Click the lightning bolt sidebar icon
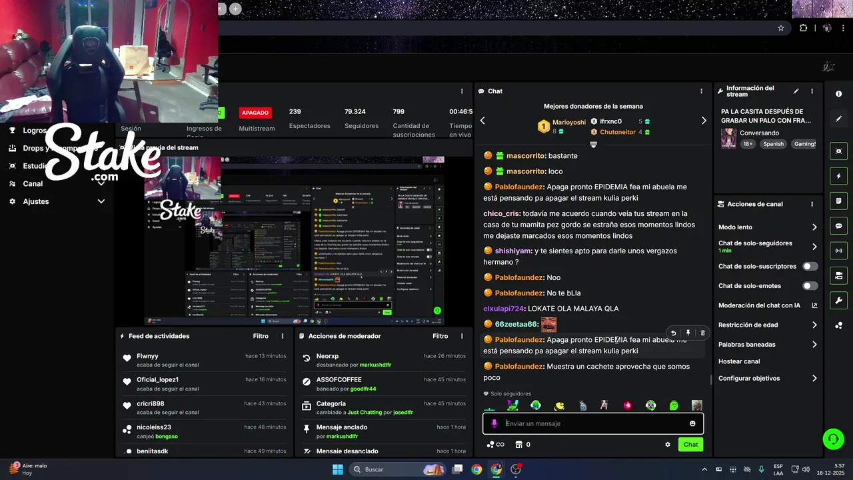Screen dimensions: 853x480 pyautogui.click(x=838, y=176)
